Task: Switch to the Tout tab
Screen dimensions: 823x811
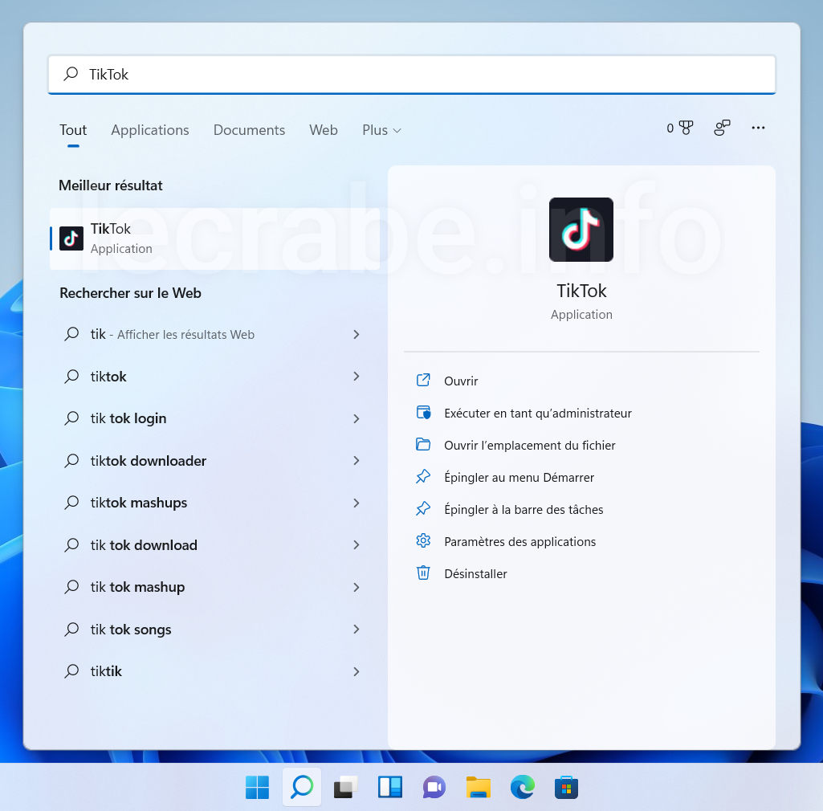Action: coord(73,130)
